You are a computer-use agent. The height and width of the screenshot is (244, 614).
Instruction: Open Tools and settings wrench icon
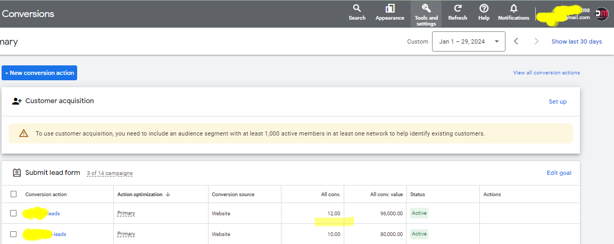coord(426,8)
